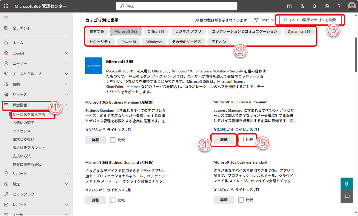Click the 設定 gear icon in sidebar

6,184
